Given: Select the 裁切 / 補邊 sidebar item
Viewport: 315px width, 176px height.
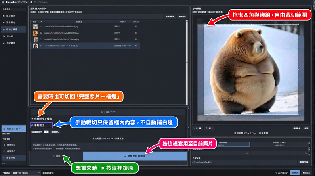Looking at the screenshot, I should point(14,29).
